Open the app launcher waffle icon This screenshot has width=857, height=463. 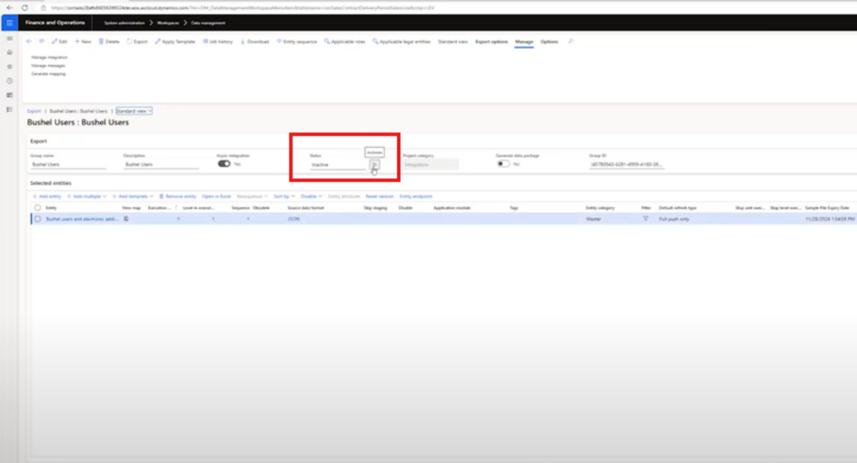tap(9, 23)
